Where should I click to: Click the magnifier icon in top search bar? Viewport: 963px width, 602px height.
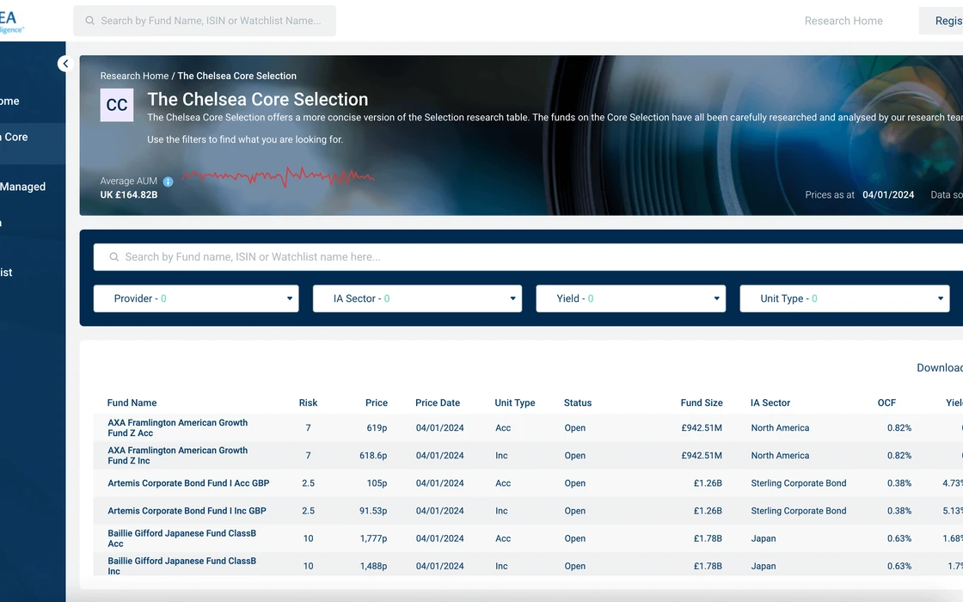(89, 21)
